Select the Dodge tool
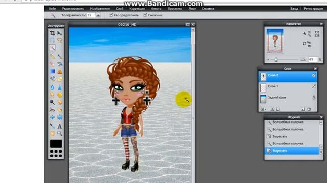Image resolution: width=327 pixels, height=183 pixels. click(x=52, y=102)
